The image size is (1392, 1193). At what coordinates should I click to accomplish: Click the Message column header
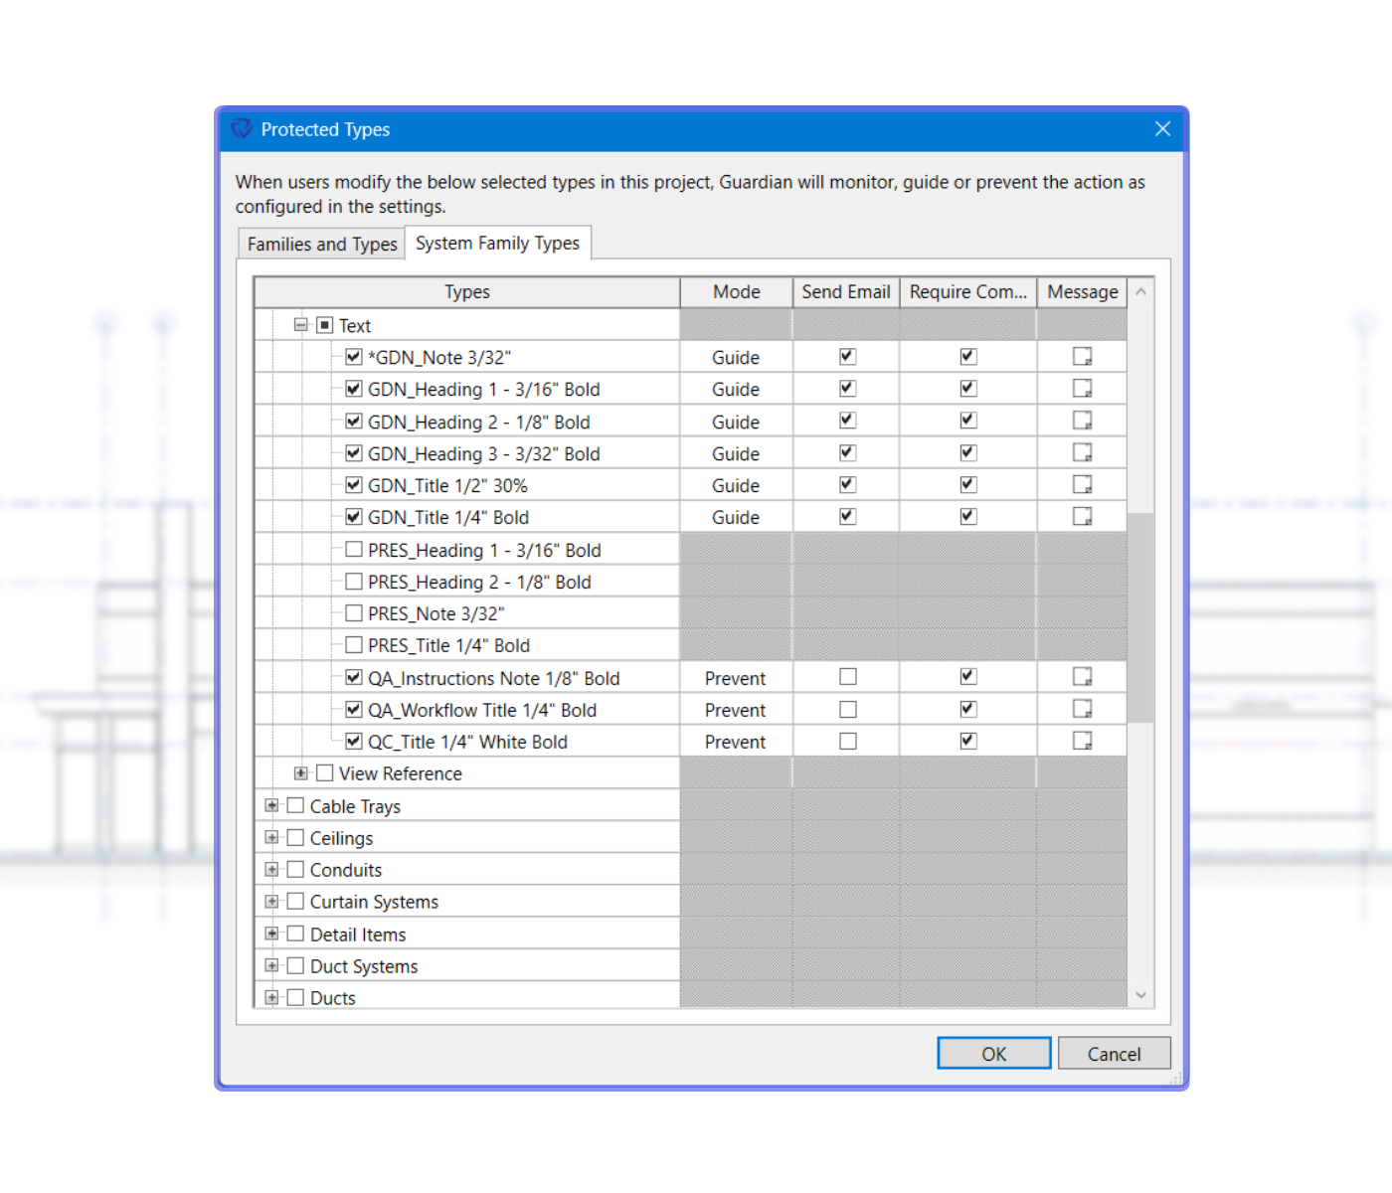1082,292
